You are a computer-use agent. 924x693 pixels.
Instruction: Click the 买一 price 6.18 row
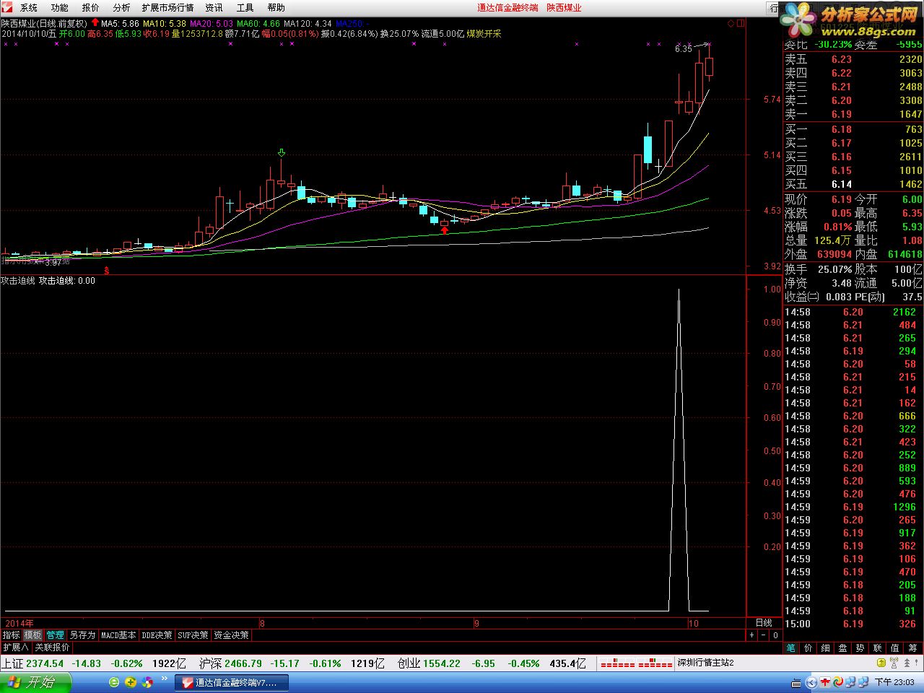coord(853,130)
